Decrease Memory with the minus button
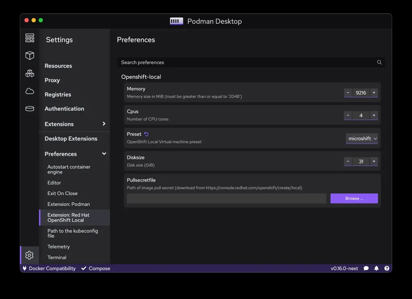 click(348, 93)
